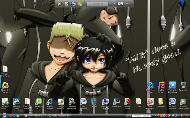The height and width of the screenshot is (118, 190).
Task: Open the HP Advisor button
Action: 124,4
